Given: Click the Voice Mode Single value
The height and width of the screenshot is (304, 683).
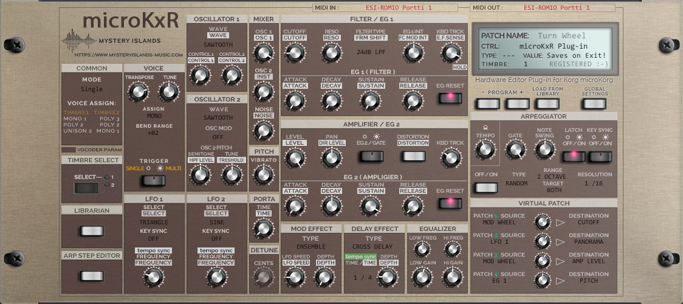Looking at the screenshot, I should coord(92,89).
